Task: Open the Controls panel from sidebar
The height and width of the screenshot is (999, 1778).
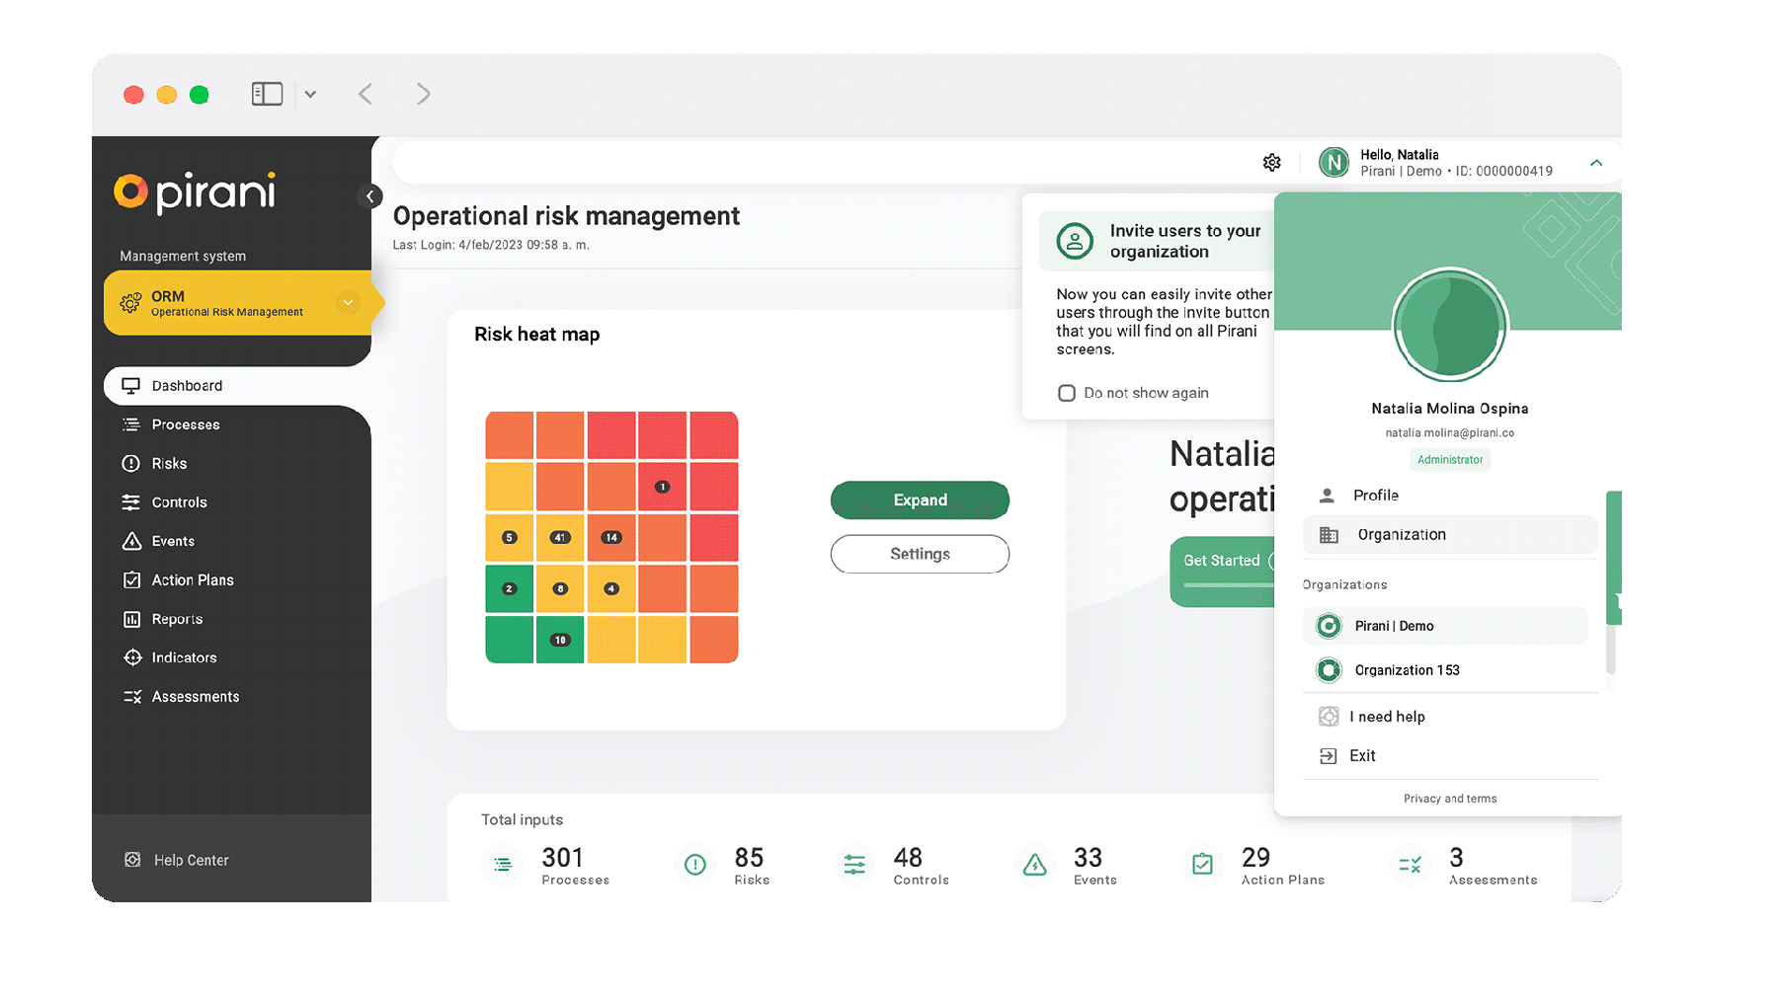Action: [178, 501]
